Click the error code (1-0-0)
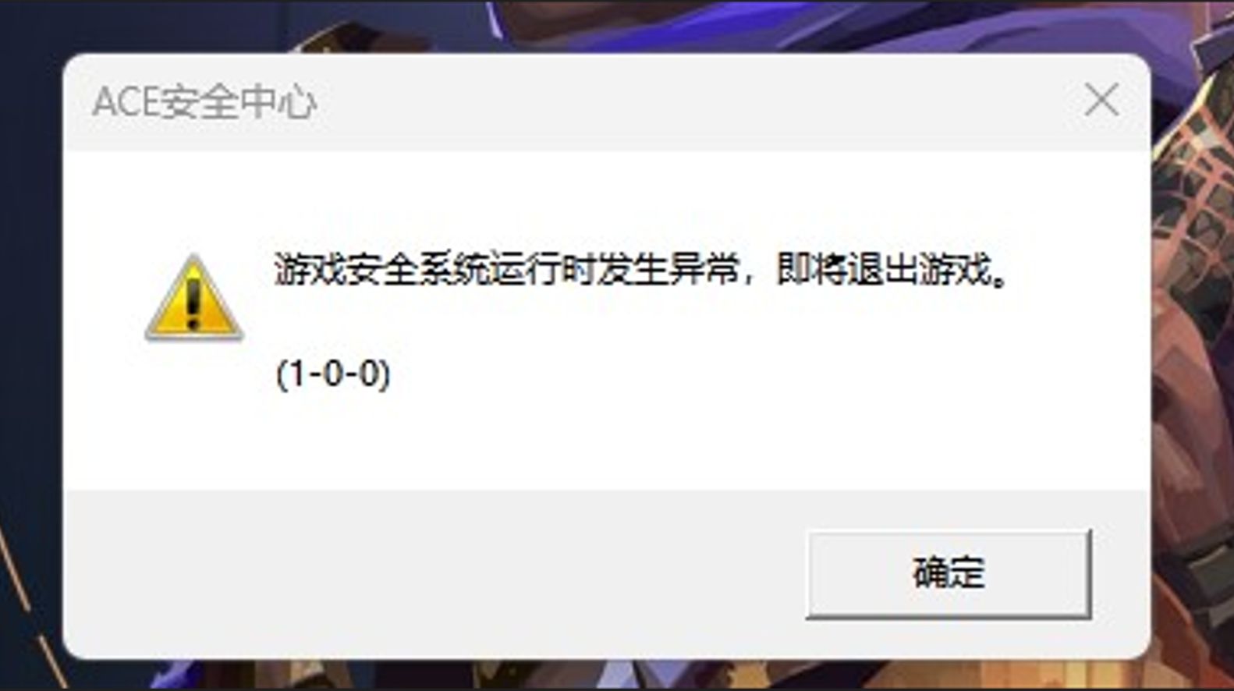 click(333, 374)
